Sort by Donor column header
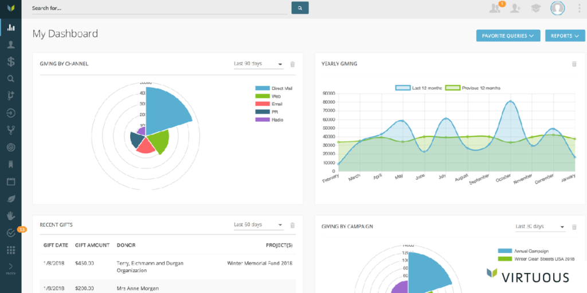 point(126,246)
